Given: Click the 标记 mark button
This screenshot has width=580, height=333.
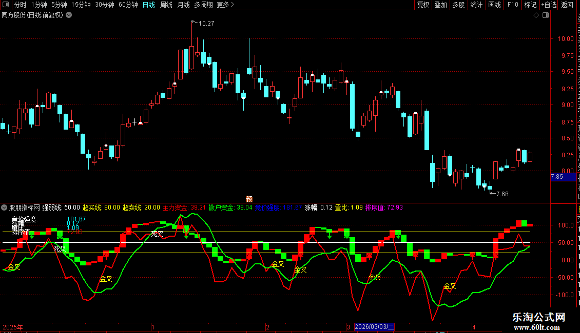Looking at the screenshot, I should pos(530,5).
